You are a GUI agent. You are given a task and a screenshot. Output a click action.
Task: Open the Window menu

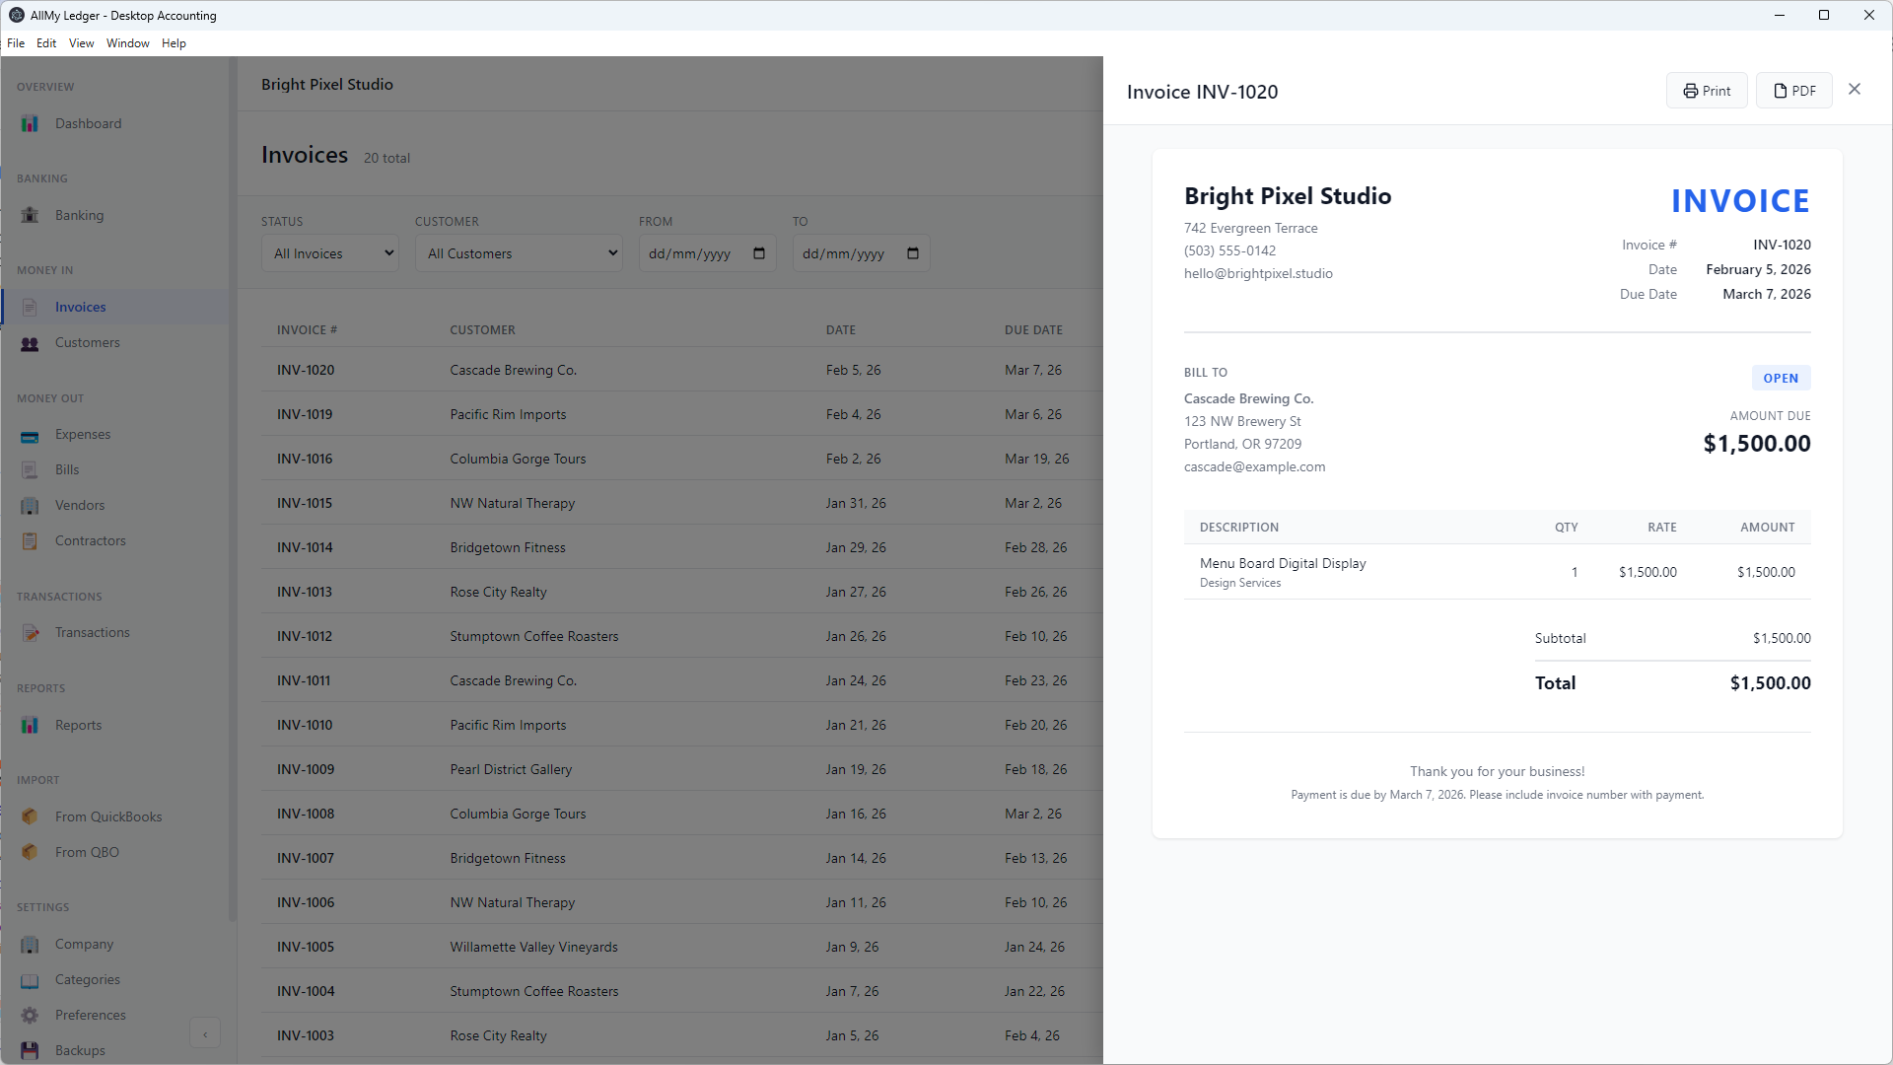(127, 42)
